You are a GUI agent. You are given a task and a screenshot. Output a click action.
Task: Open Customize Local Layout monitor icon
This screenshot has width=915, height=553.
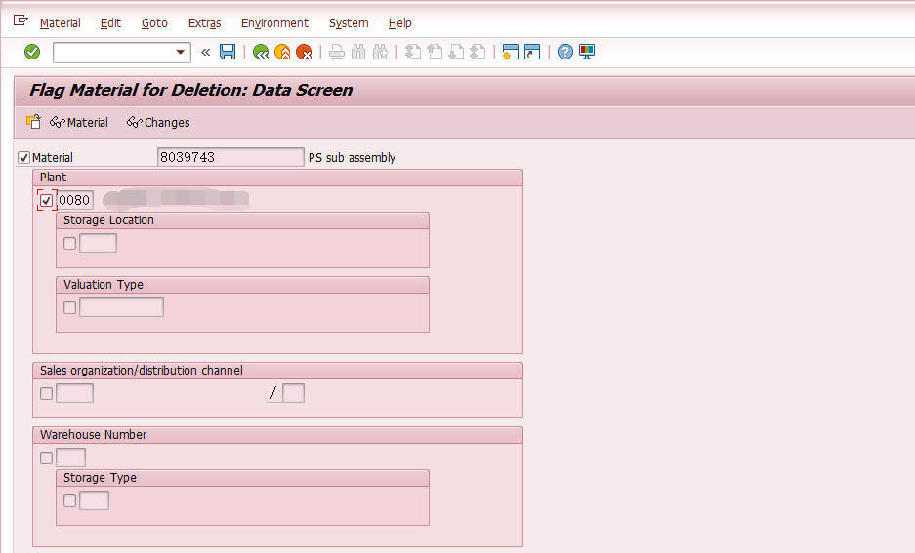[x=587, y=52]
